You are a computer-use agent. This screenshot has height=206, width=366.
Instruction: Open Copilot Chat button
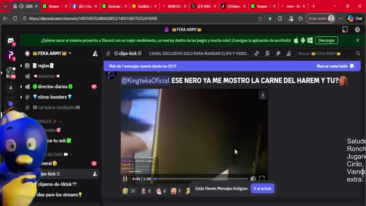[355, 18]
